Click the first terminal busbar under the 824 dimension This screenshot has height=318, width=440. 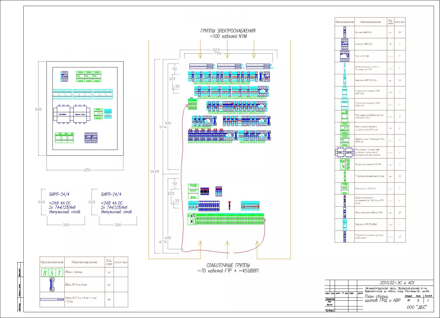click(201, 66)
